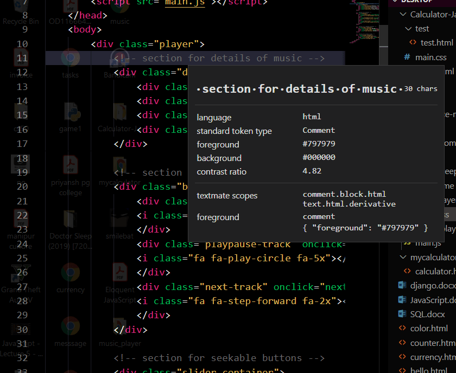
Task: Open the test.html file in Explorer
Action: [x=433, y=42]
